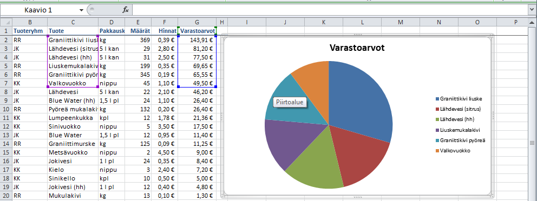The height and width of the screenshot is (201, 537).
Task: Select column G header
Action: coord(197,22)
